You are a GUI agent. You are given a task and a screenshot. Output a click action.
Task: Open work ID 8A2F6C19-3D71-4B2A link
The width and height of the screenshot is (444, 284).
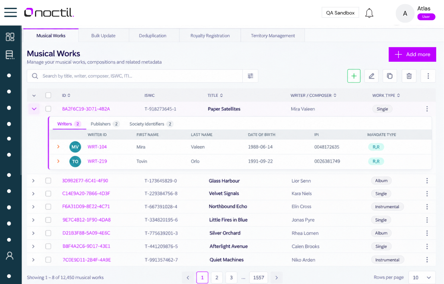(86, 109)
